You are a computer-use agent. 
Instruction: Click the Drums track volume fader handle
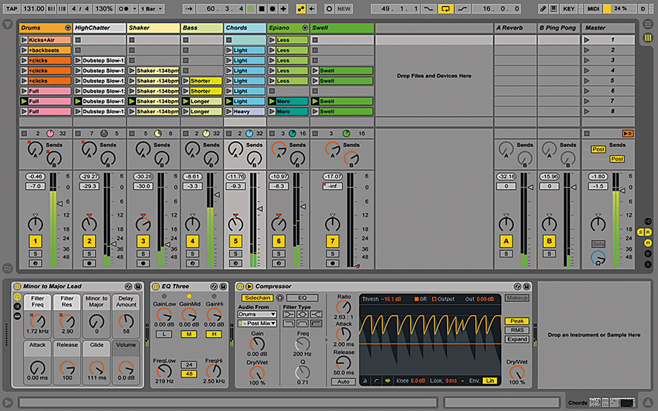pyautogui.click(x=59, y=203)
